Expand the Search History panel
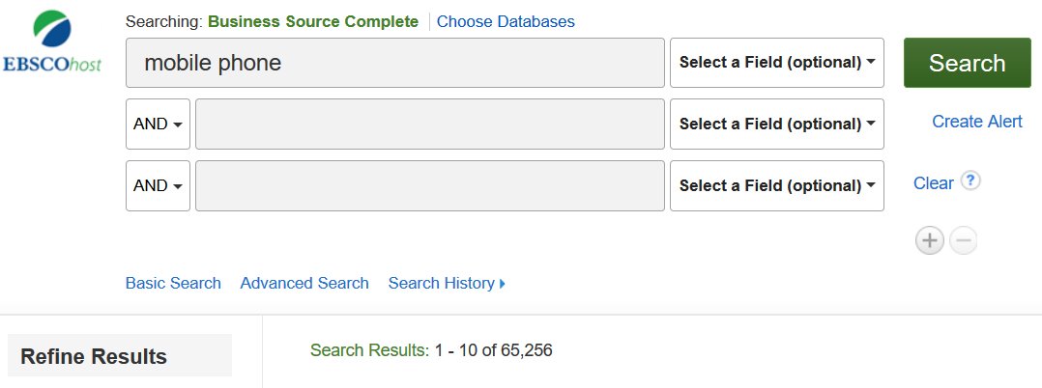This screenshot has height=388, width=1042. (447, 283)
